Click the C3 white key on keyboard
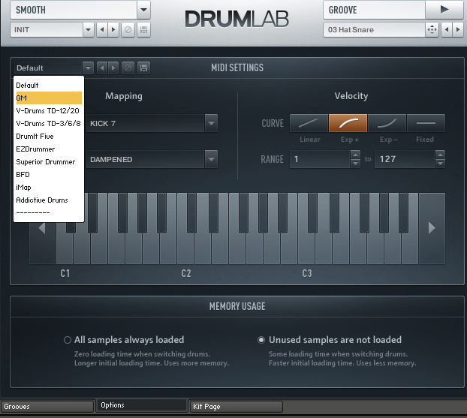The width and height of the screenshot is (467, 418). coord(306,249)
